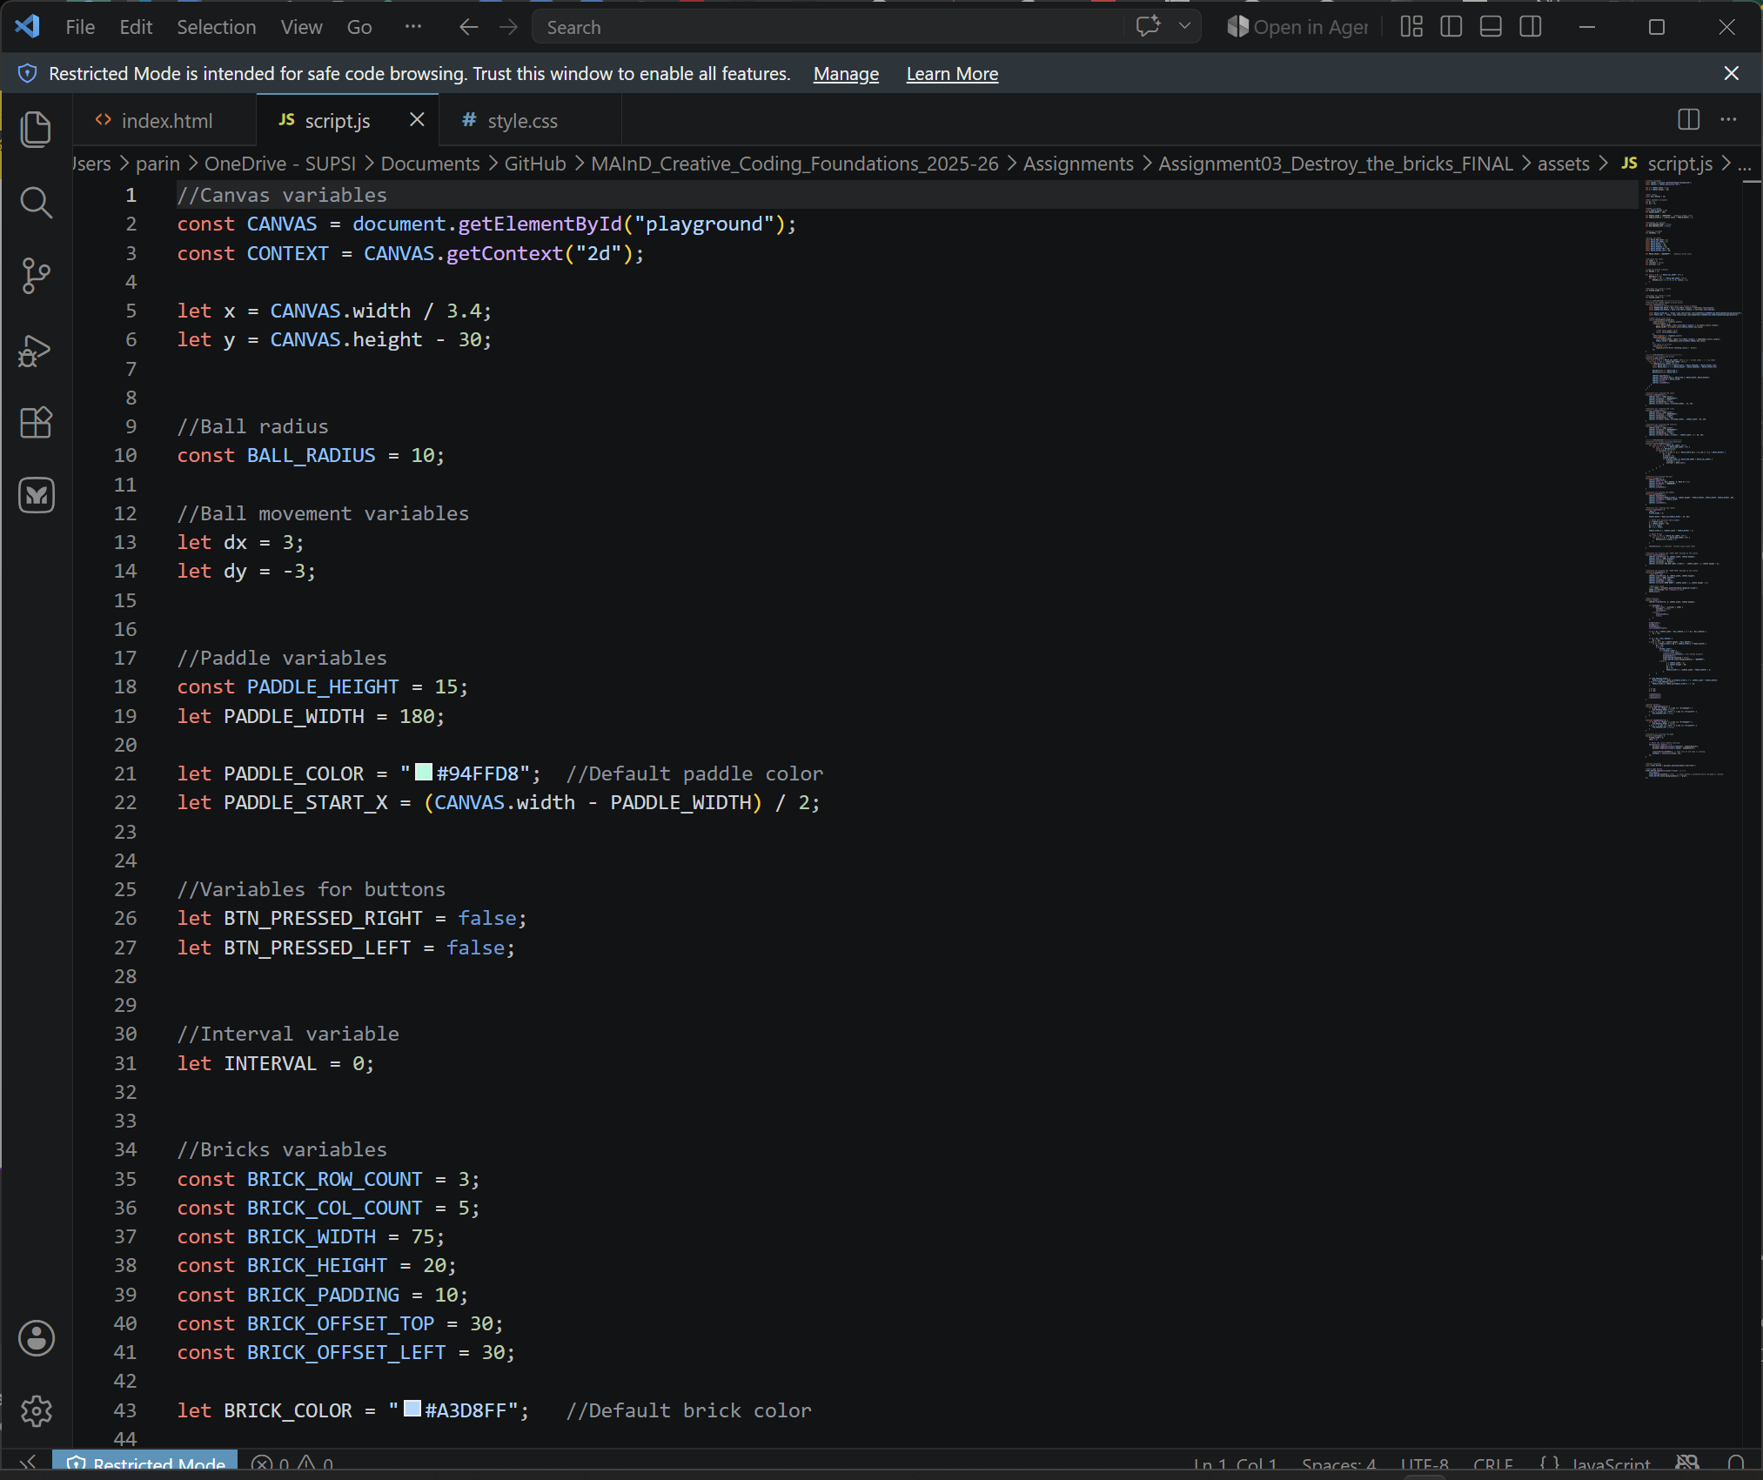Viewport: 1763px width, 1480px height.
Task: Click the code minimap
Action: 1693,479
